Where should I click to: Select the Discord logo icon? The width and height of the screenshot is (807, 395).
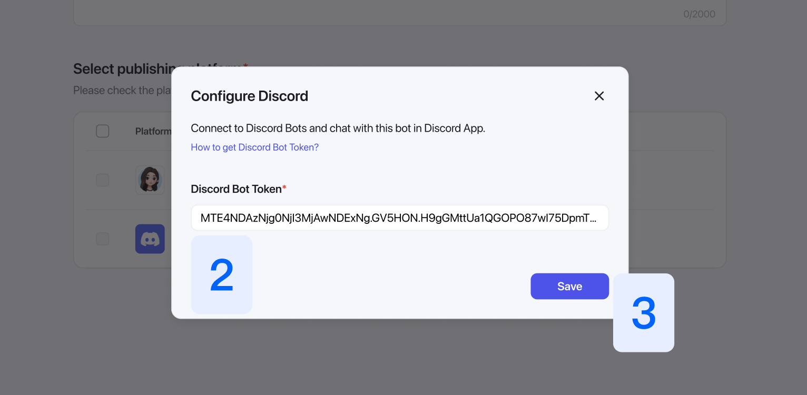(x=150, y=239)
